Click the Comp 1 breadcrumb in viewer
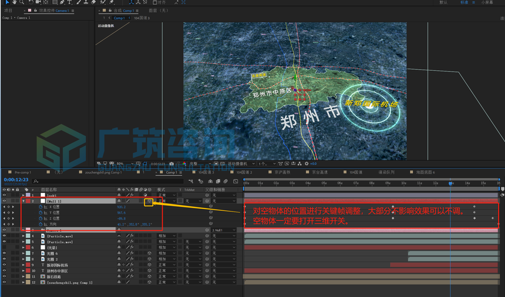The image size is (505, 297). [x=119, y=18]
